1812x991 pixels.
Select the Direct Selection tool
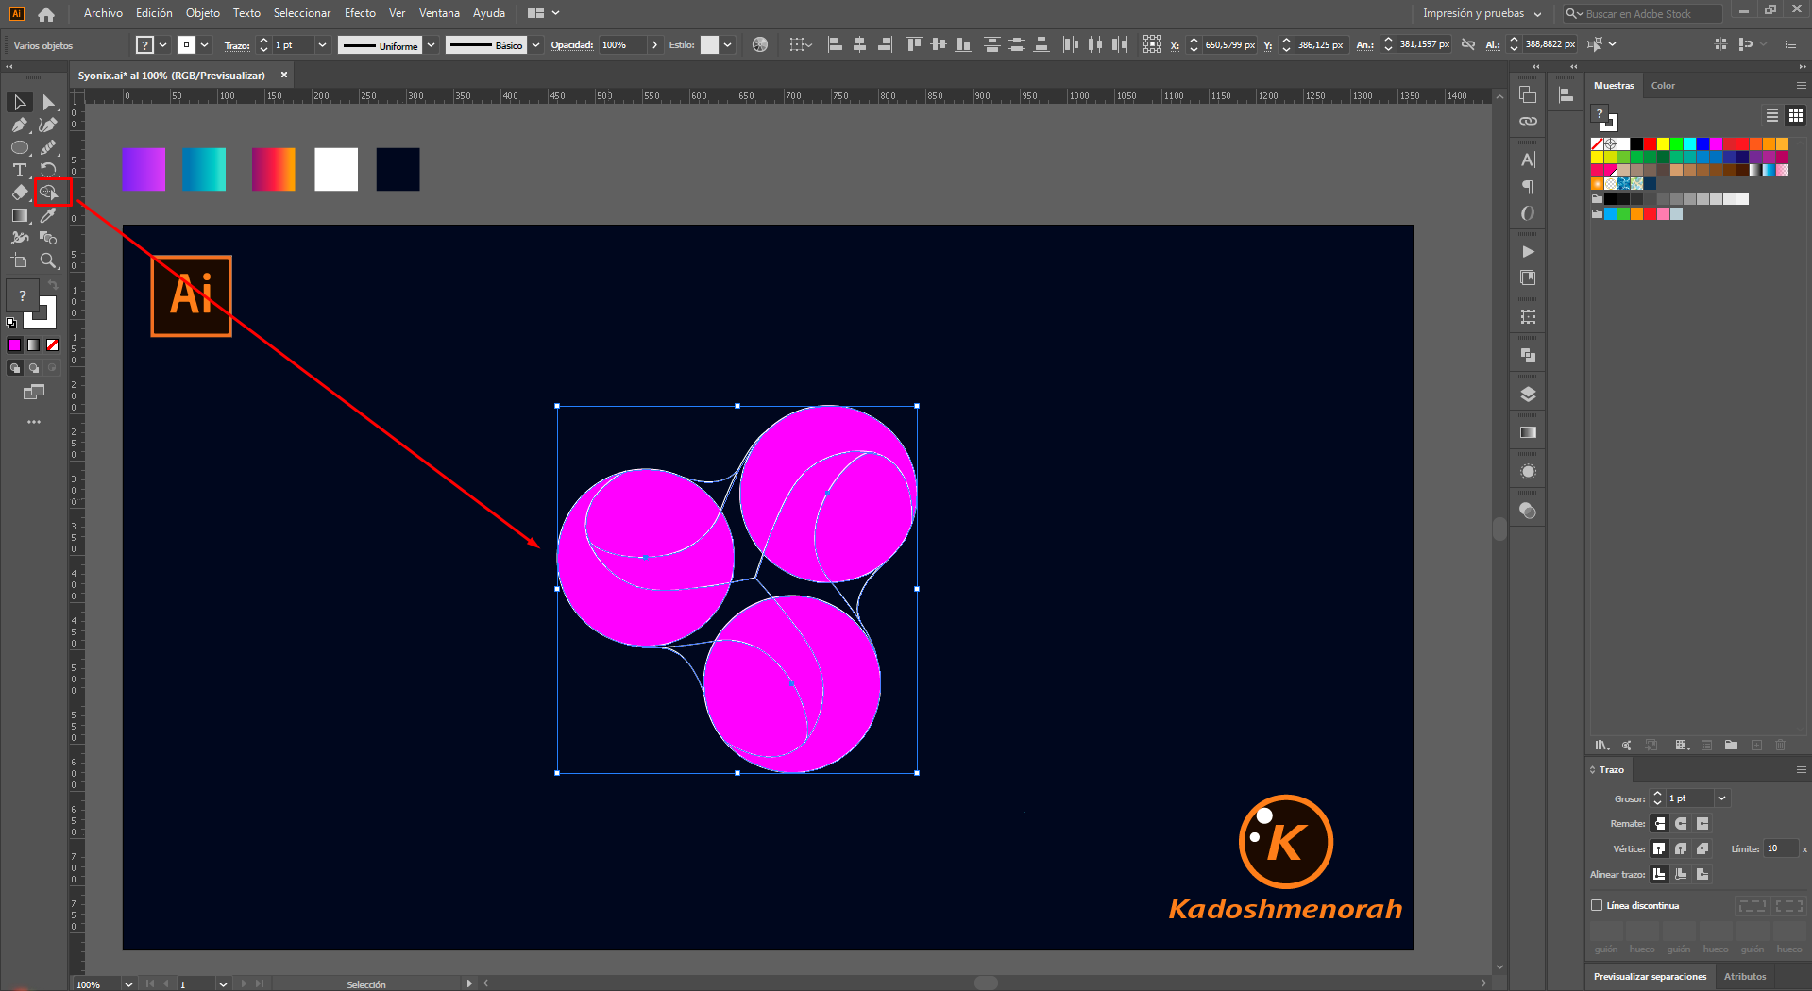(x=48, y=102)
